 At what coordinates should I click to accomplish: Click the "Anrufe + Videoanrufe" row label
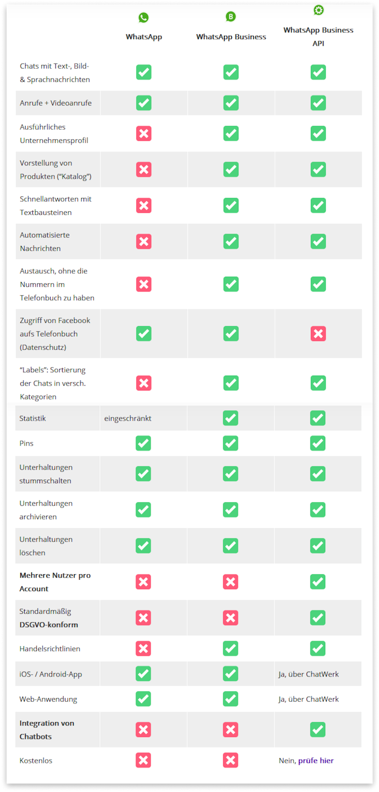55,103
